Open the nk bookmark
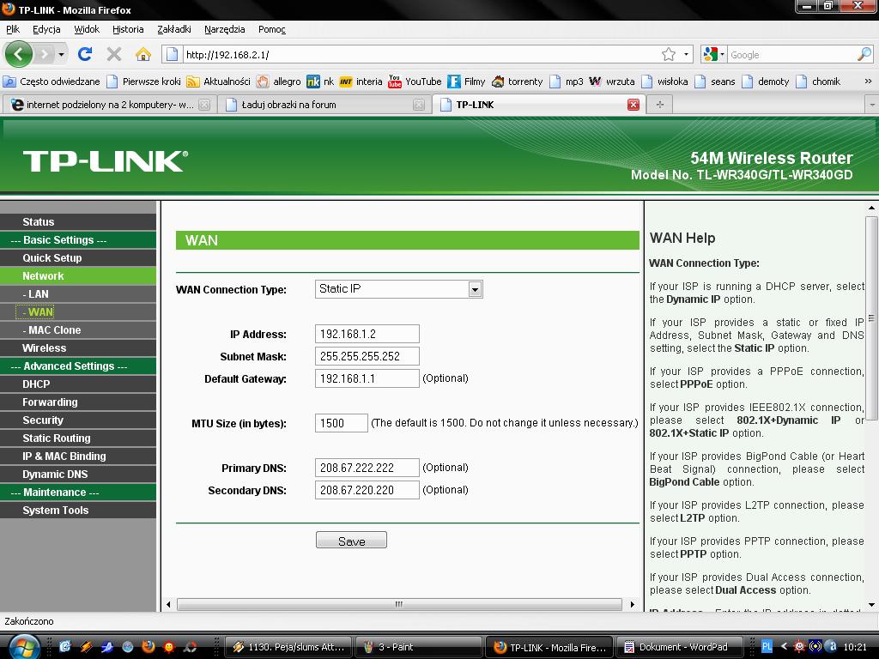The width and height of the screenshot is (879, 659). tap(320, 82)
